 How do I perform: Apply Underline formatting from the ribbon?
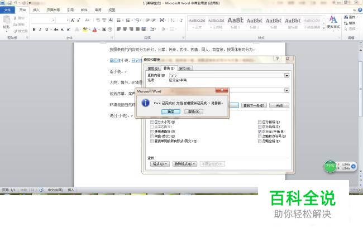(x=46, y=30)
